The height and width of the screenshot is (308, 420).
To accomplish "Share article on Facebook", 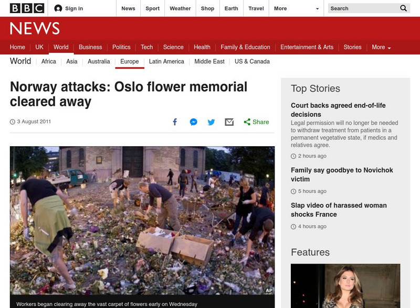I will pos(175,122).
